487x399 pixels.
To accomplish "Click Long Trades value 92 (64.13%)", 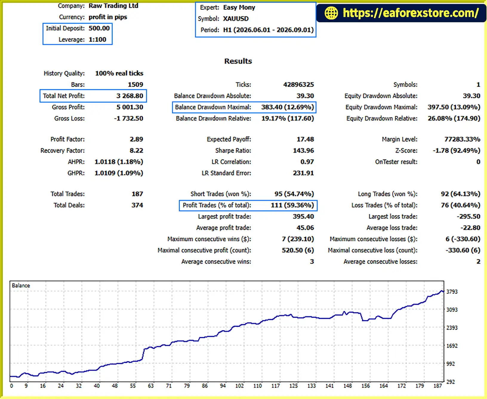I will [x=460, y=194].
